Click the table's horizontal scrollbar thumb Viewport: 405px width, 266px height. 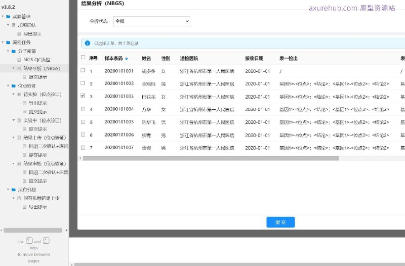(x=211, y=158)
